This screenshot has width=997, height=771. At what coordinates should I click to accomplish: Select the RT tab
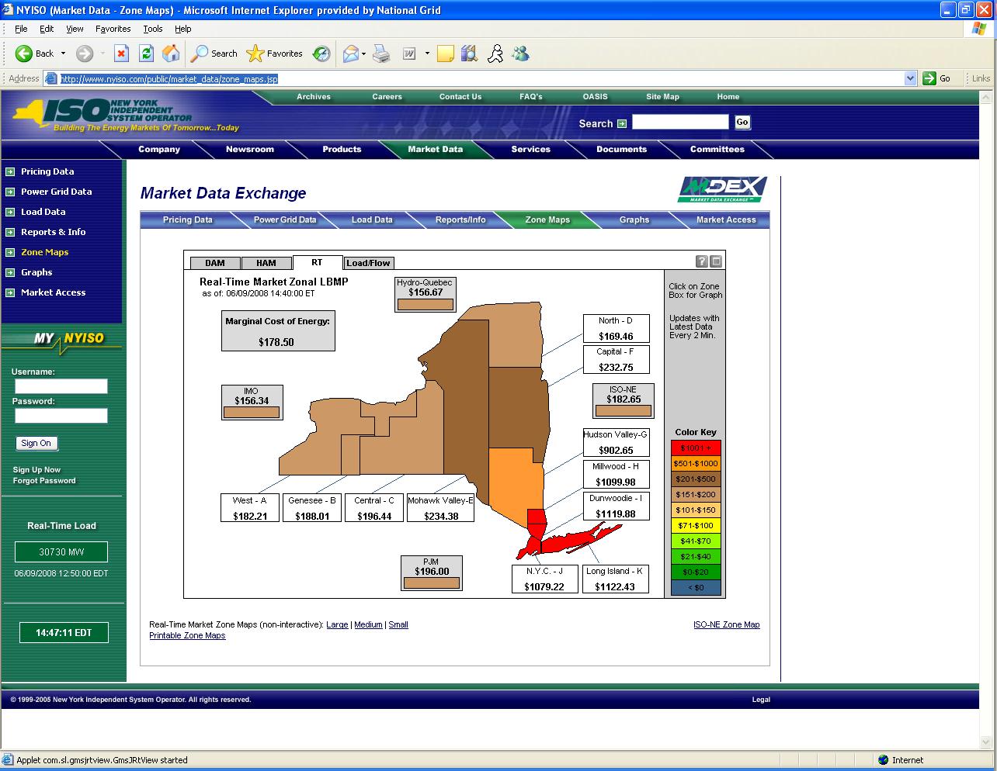point(317,262)
